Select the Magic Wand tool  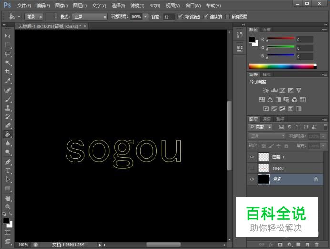click(x=8, y=62)
